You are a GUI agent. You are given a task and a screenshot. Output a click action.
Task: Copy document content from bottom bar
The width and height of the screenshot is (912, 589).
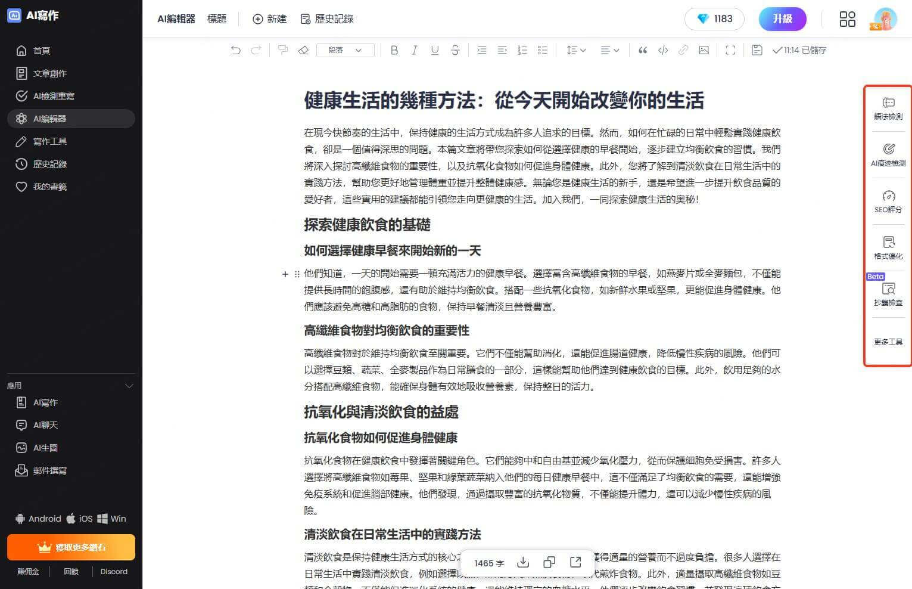pos(549,562)
